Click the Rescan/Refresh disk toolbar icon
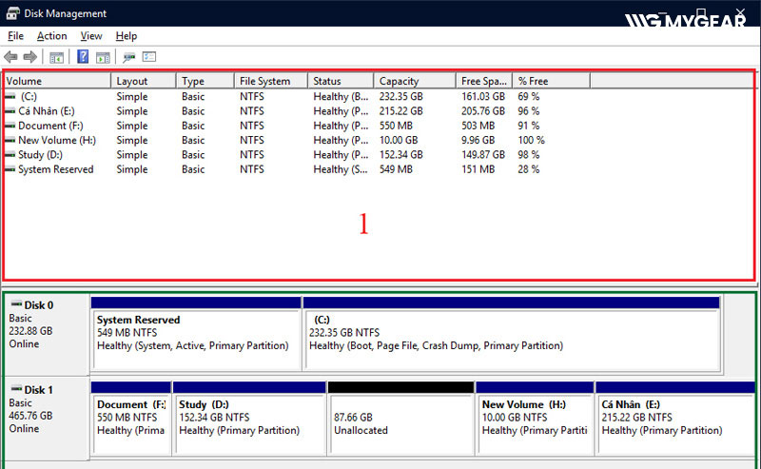Viewport: 761px width, 469px height. 129,57
